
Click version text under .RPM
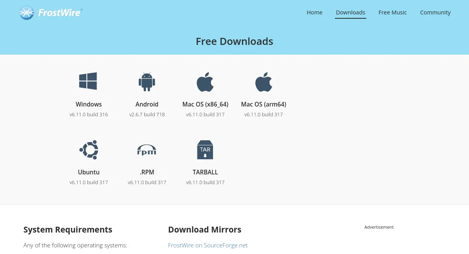click(x=147, y=182)
